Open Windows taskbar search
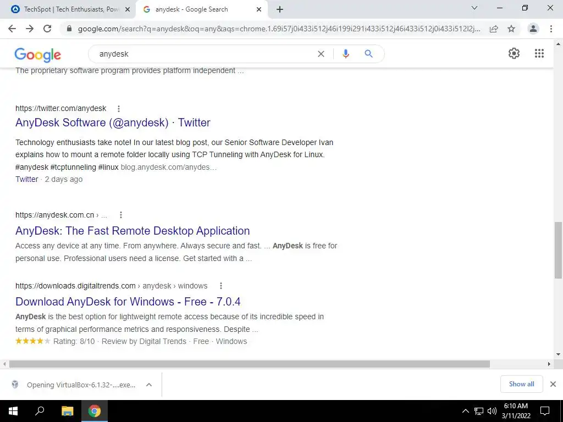Screen dimensions: 563x422 [40, 411]
